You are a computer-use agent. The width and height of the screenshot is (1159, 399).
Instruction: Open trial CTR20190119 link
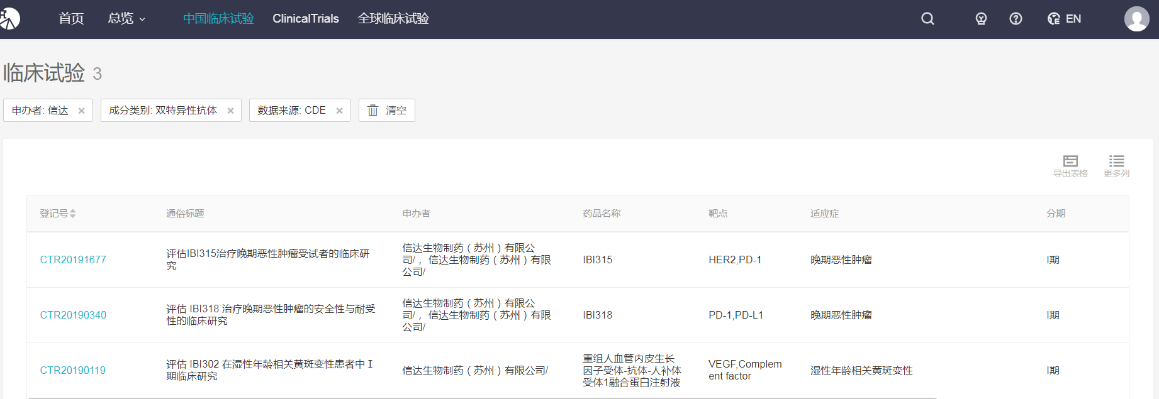coord(73,371)
